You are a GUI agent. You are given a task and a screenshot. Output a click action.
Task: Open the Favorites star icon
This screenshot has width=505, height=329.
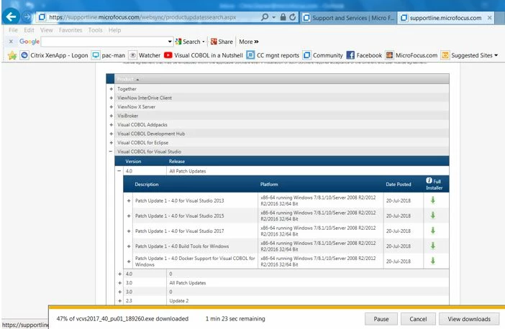coord(12,55)
